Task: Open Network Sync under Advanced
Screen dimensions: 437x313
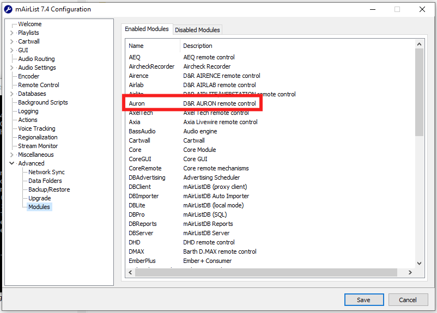Action: 46,172
